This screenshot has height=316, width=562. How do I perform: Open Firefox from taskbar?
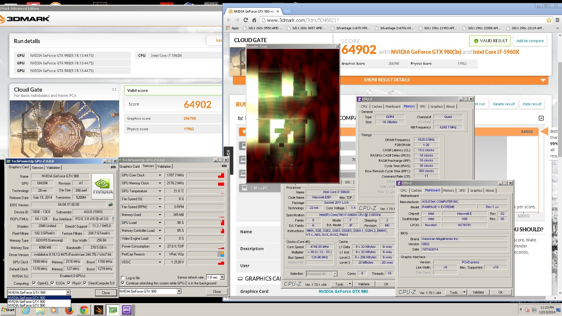point(69,310)
